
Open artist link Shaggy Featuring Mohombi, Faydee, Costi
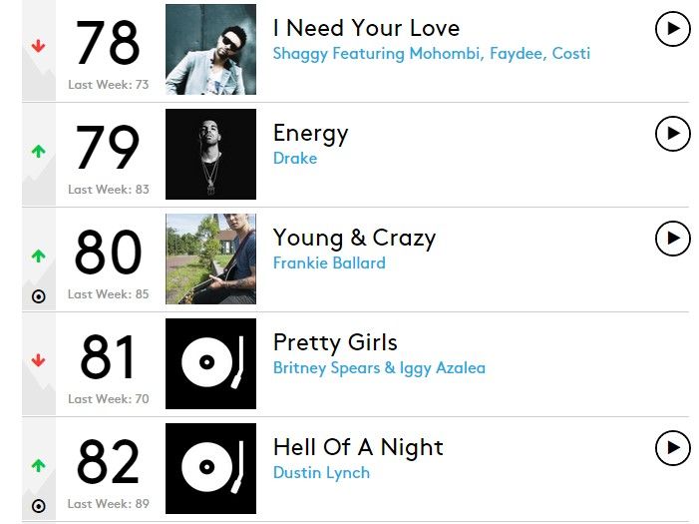(432, 54)
